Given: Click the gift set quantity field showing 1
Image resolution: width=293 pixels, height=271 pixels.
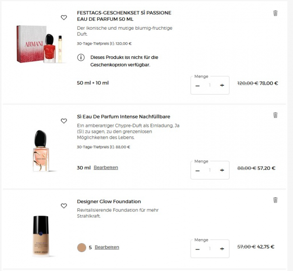Looking at the screenshot, I should tap(210, 85).
